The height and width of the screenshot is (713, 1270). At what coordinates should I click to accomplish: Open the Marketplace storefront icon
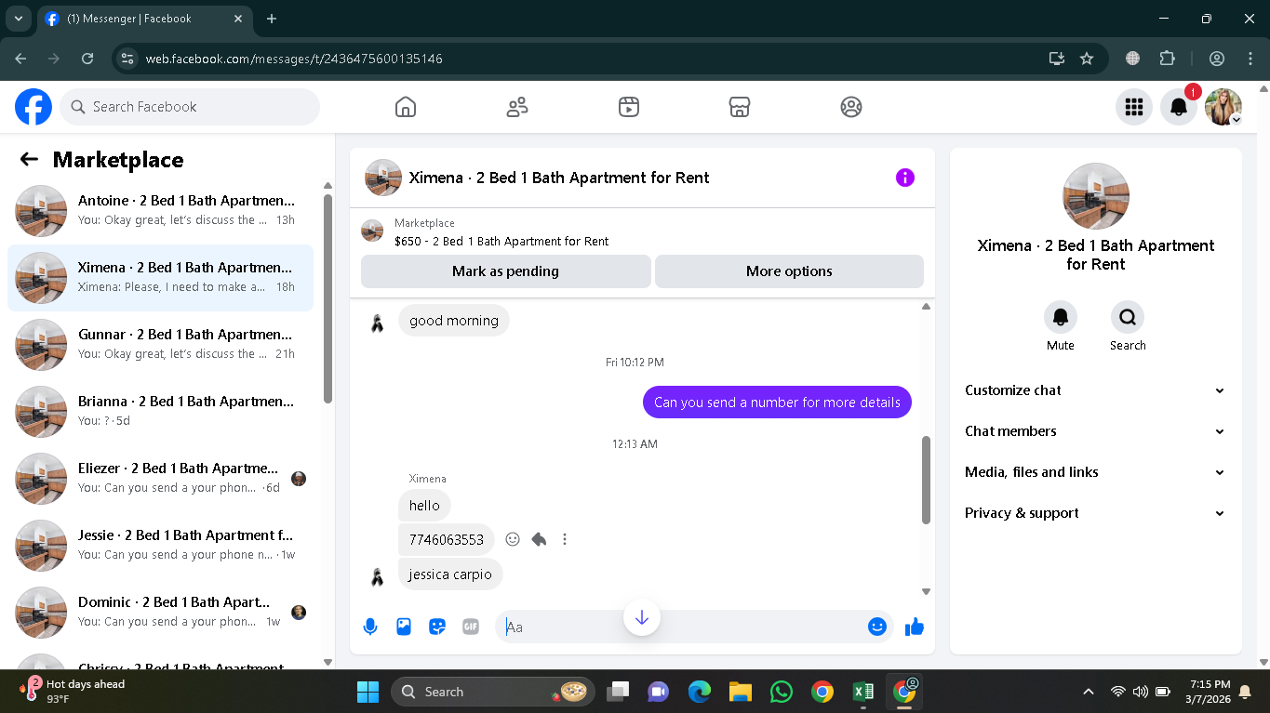point(740,107)
